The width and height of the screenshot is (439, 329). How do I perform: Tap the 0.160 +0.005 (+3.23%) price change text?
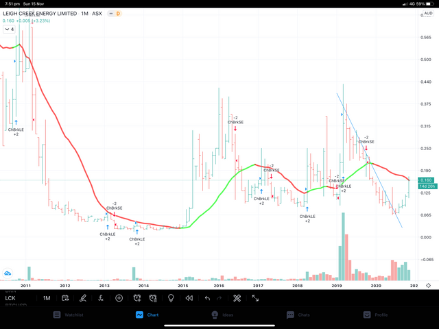pyautogui.click(x=26, y=21)
